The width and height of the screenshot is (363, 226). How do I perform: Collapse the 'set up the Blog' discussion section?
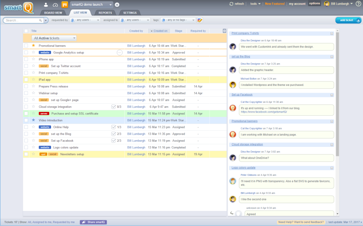click(331, 56)
